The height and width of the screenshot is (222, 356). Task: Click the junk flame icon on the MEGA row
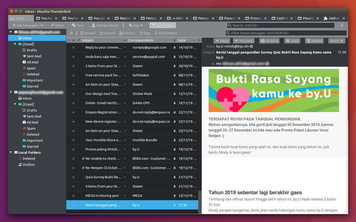(x=174, y=196)
